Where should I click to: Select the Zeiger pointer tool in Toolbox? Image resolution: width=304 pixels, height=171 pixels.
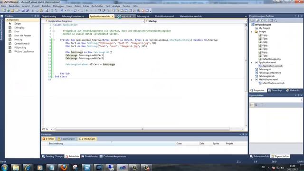(18, 24)
